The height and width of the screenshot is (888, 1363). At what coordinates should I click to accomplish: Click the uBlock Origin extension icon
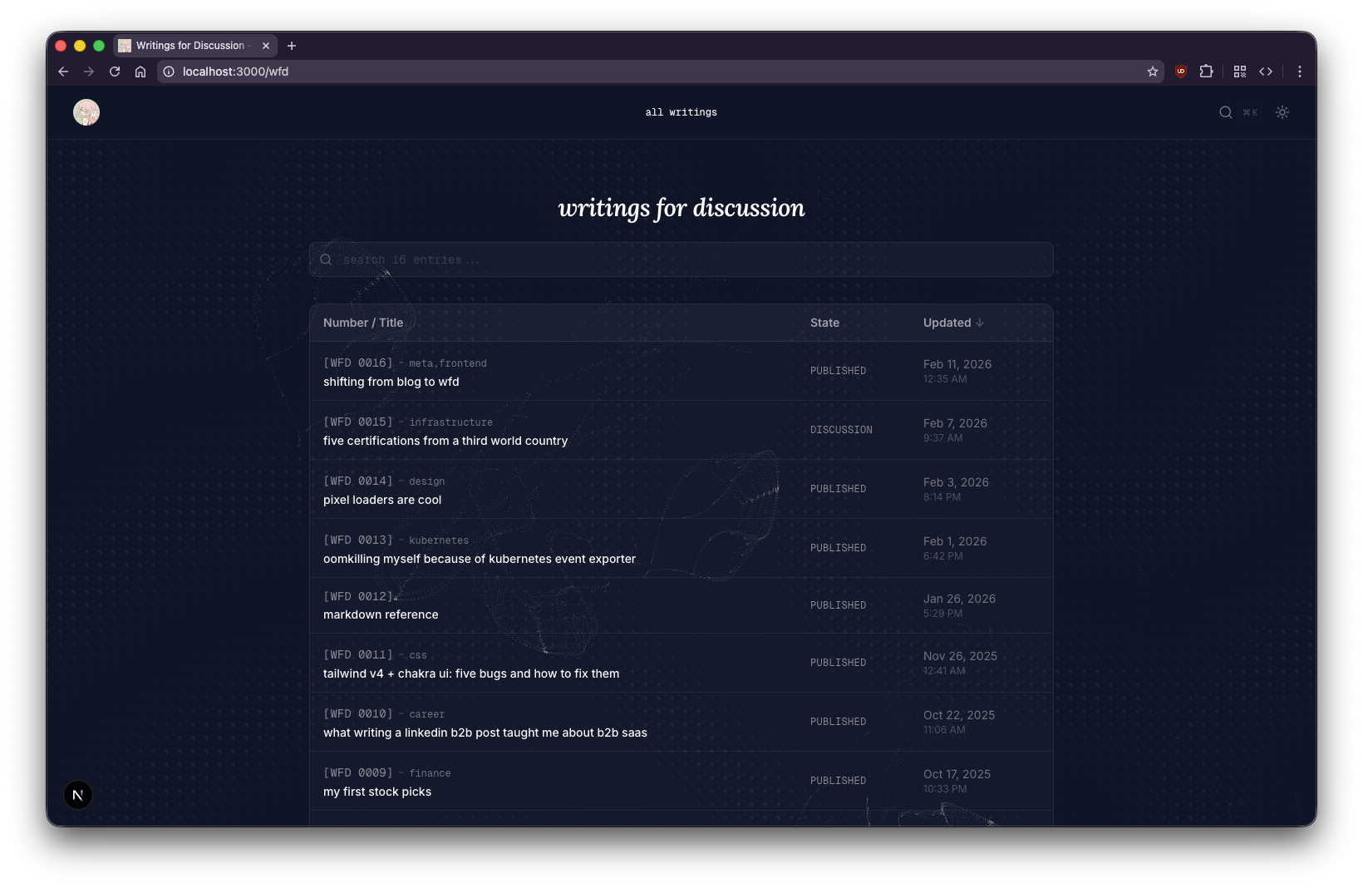pos(1180,72)
